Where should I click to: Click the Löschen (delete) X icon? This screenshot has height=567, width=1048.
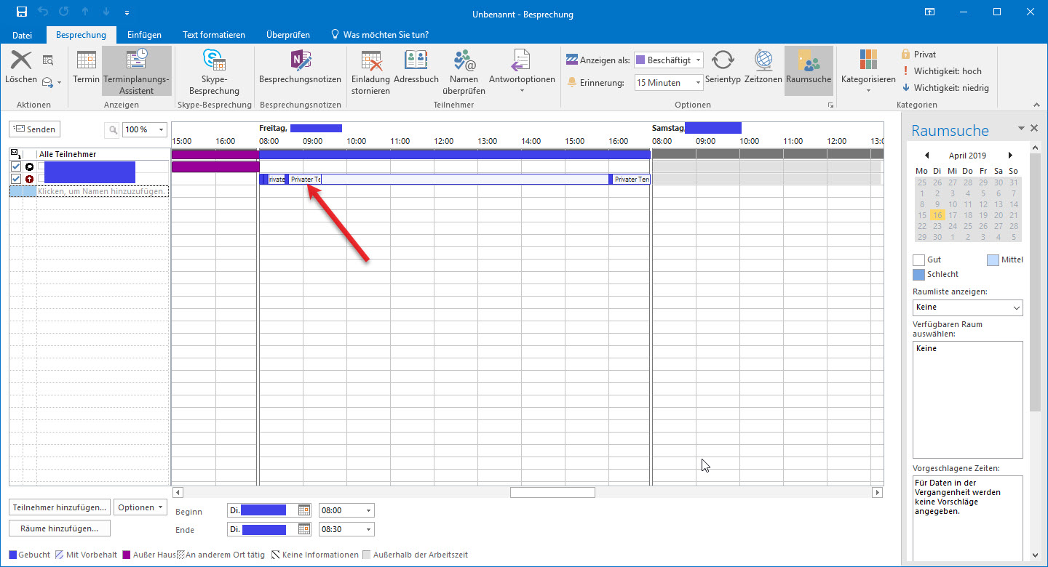(x=21, y=61)
